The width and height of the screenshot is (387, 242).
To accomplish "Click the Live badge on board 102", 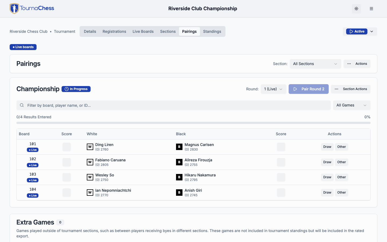I will (x=33, y=165).
